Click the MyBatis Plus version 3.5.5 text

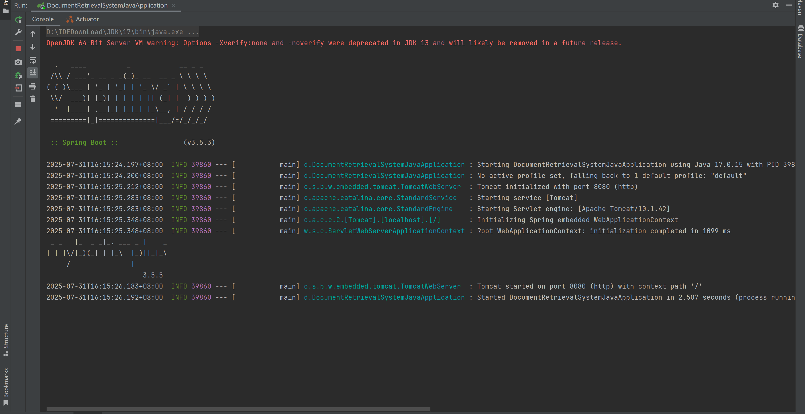pos(153,275)
